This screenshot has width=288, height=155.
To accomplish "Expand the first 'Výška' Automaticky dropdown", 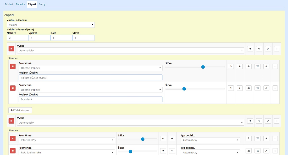I will [x=131, y=50].
